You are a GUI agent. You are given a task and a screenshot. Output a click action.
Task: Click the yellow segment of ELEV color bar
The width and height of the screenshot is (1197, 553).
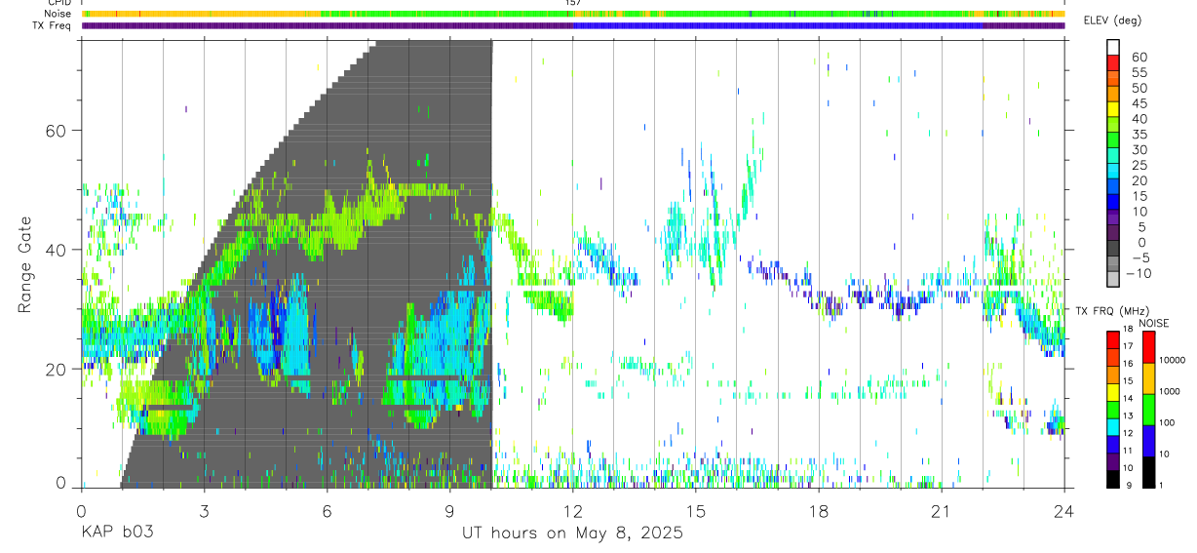(x=1113, y=108)
